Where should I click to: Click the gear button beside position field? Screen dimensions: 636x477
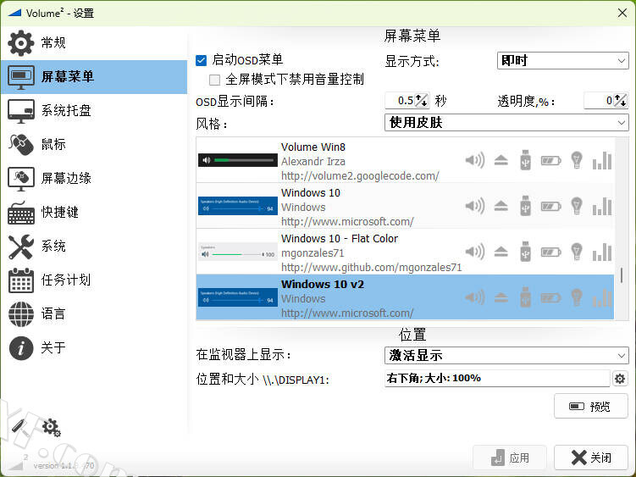[x=620, y=379]
